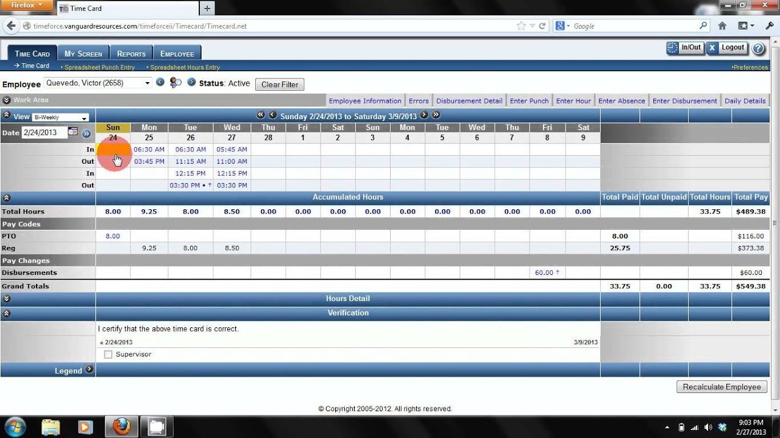Image resolution: width=780 pixels, height=438 pixels.
Task: Switch to the Time Card tab
Action: pyautogui.click(x=32, y=54)
